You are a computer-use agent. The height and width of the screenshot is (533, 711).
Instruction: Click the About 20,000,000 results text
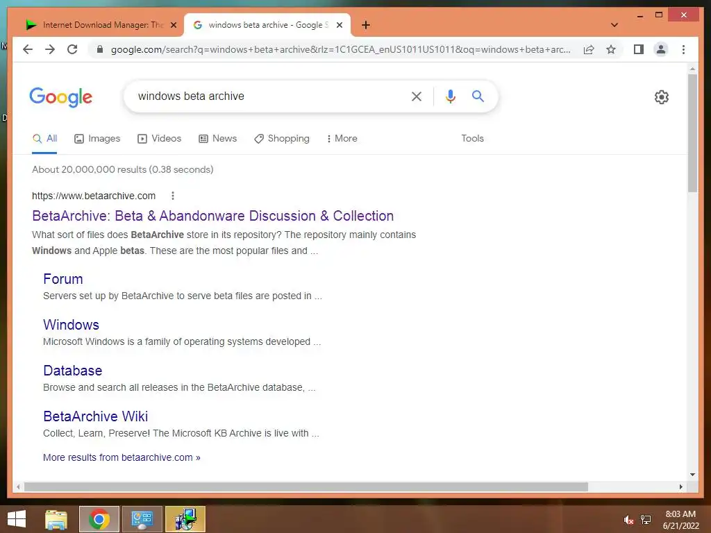[x=122, y=169]
